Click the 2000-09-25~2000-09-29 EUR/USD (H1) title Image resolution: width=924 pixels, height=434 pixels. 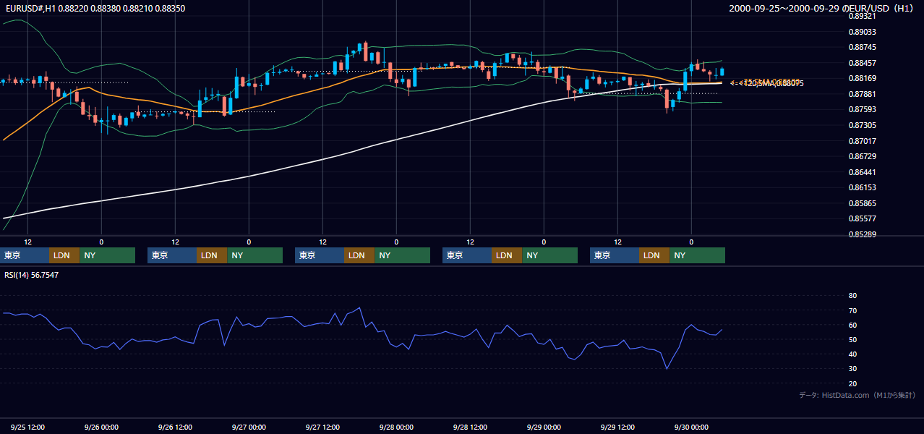click(x=823, y=9)
